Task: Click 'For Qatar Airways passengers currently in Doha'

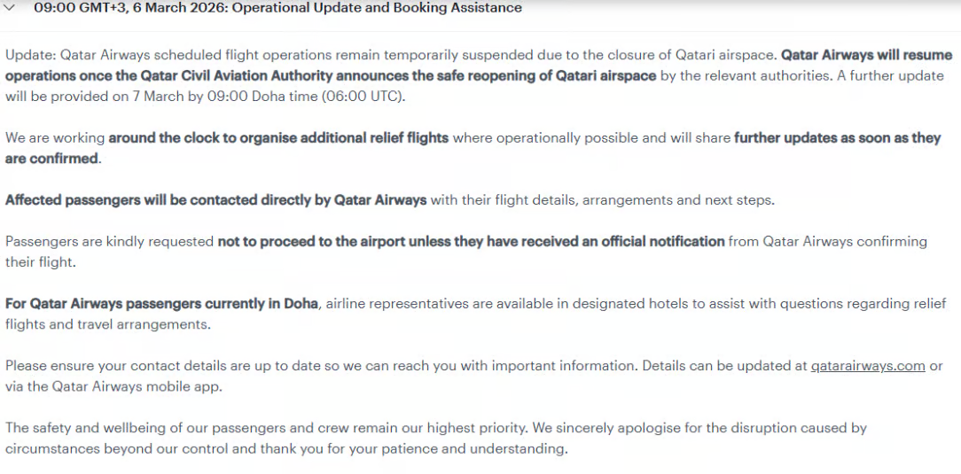Action: click(x=161, y=304)
